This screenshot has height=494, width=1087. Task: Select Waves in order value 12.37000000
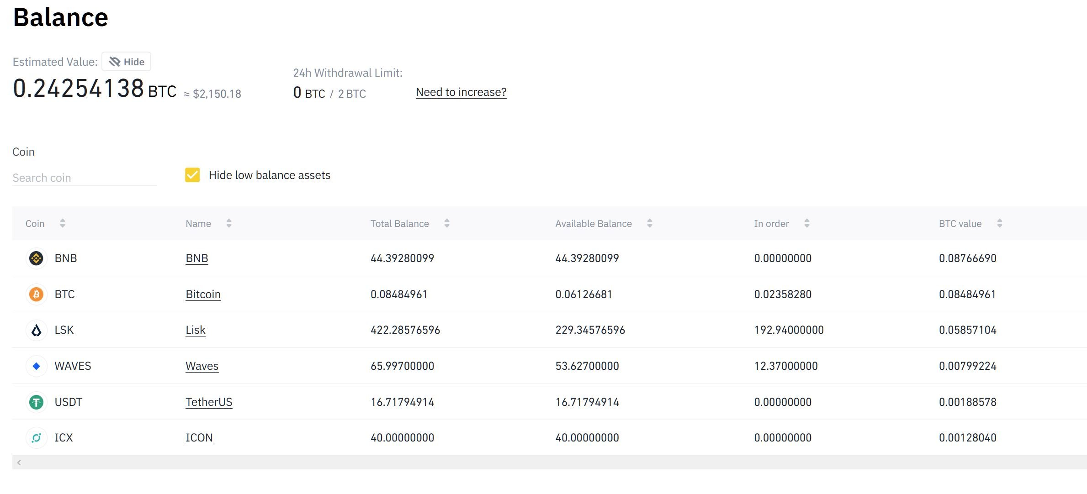tap(786, 366)
